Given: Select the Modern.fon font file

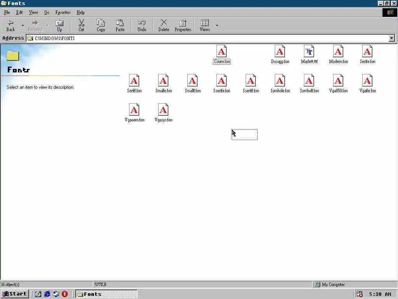Looking at the screenshot, I should 339,55.
